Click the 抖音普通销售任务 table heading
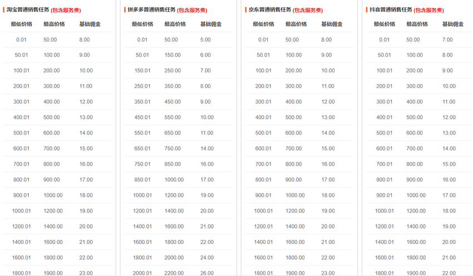The height and width of the screenshot is (276, 473). click(391, 9)
